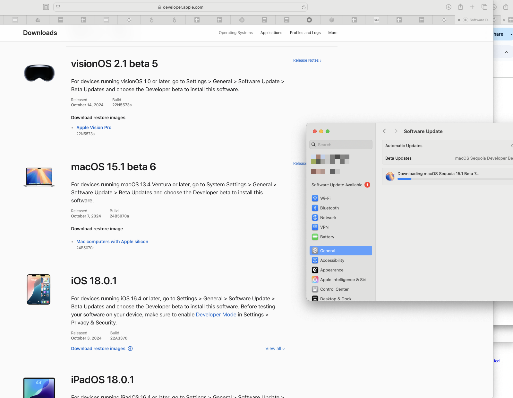Click the lock icon beside developer.apple.com

pyautogui.click(x=159, y=7)
